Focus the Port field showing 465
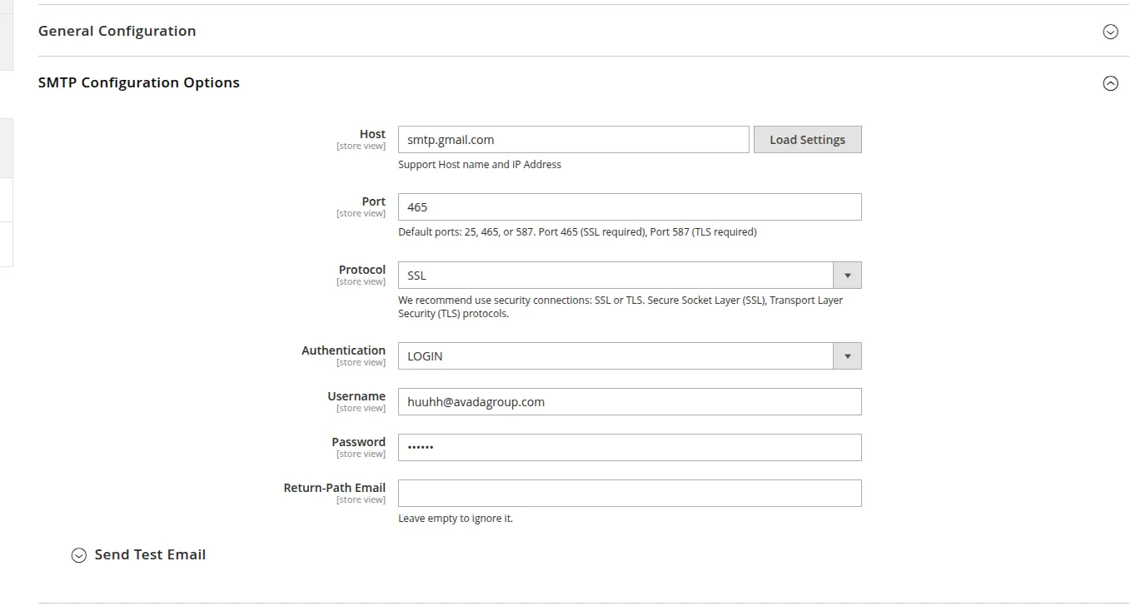Image resolution: width=1146 pixels, height=616 pixels. [x=629, y=207]
